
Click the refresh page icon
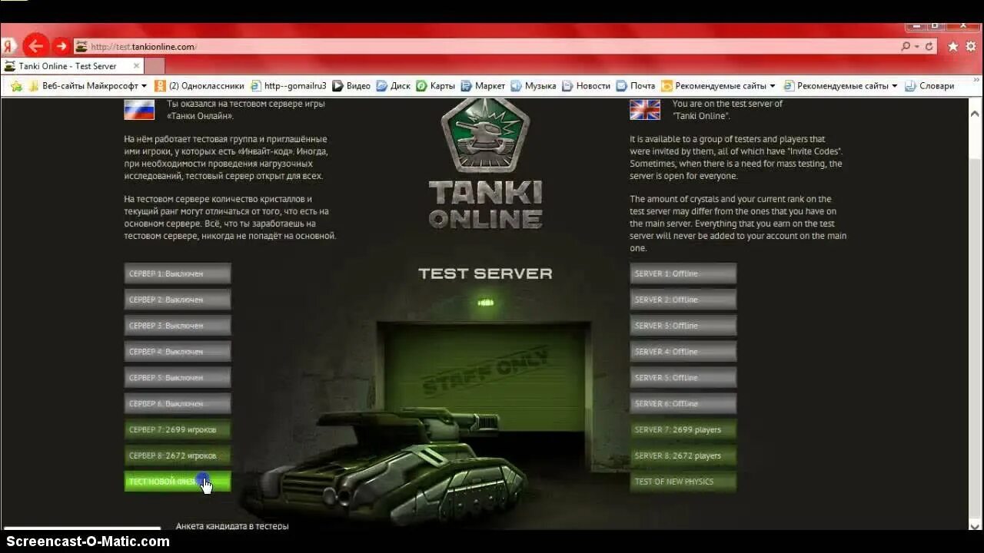click(929, 47)
